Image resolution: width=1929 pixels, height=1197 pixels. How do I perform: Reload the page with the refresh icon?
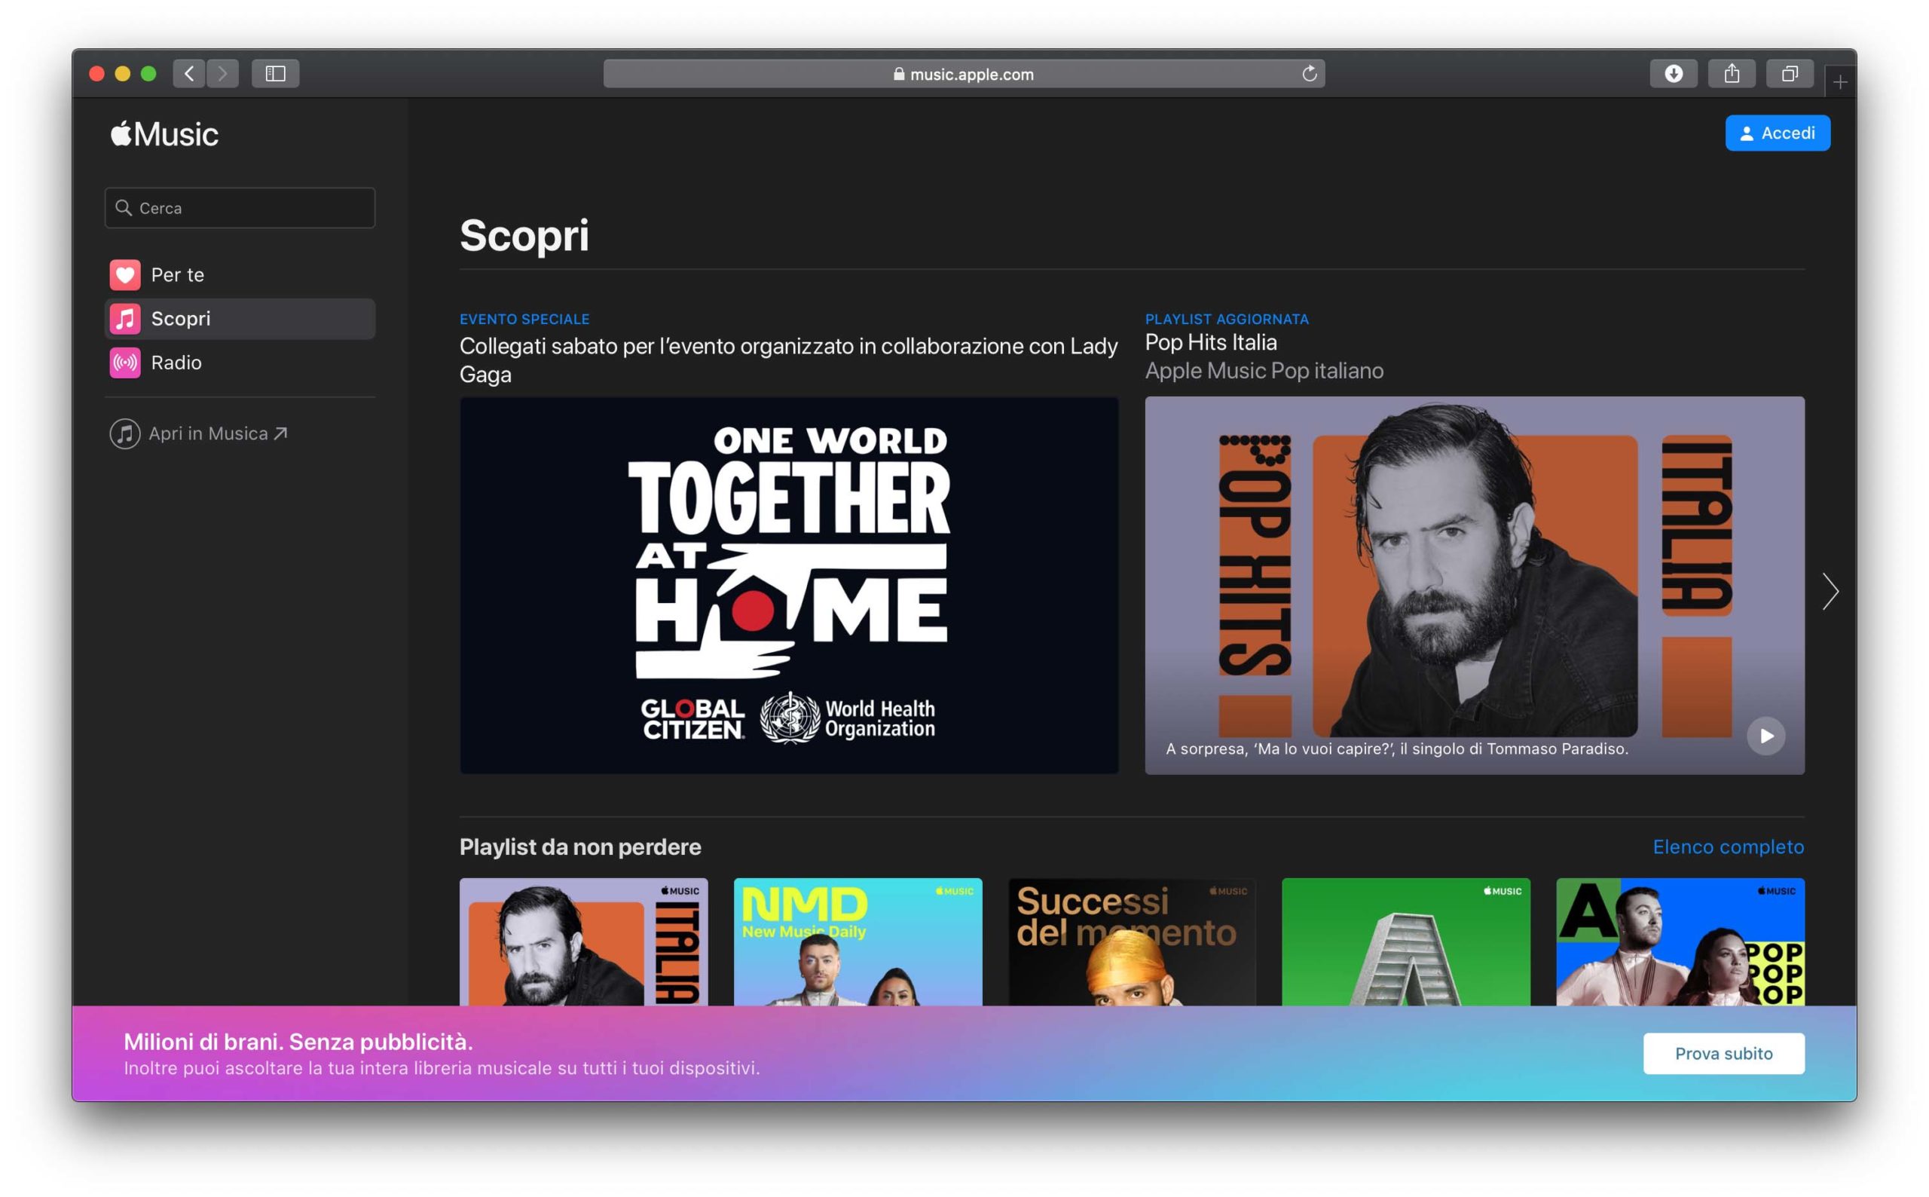[x=1309, y=74]
